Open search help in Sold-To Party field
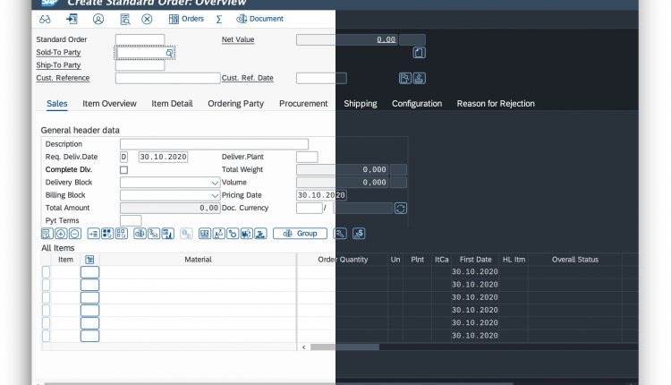Image resolution: width=671 pixels, height=385 pixels. [x=169, y=53]
